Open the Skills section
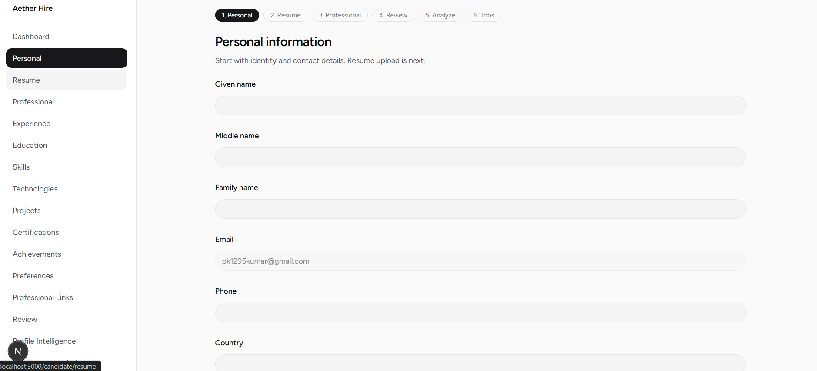 [67, 167]
